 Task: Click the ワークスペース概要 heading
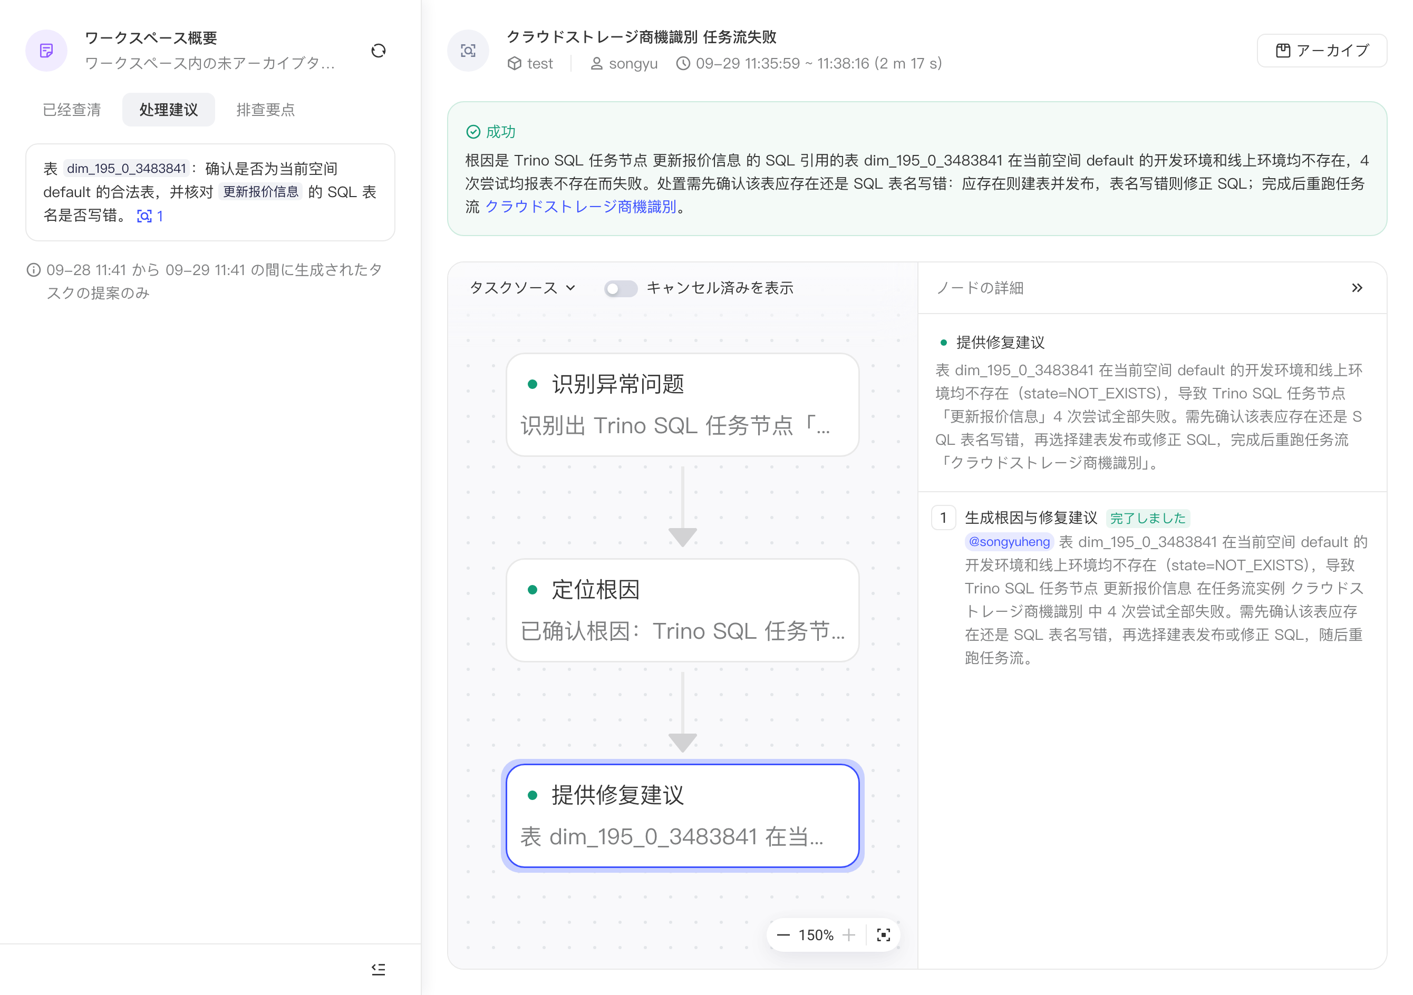(x=151, y=38)
